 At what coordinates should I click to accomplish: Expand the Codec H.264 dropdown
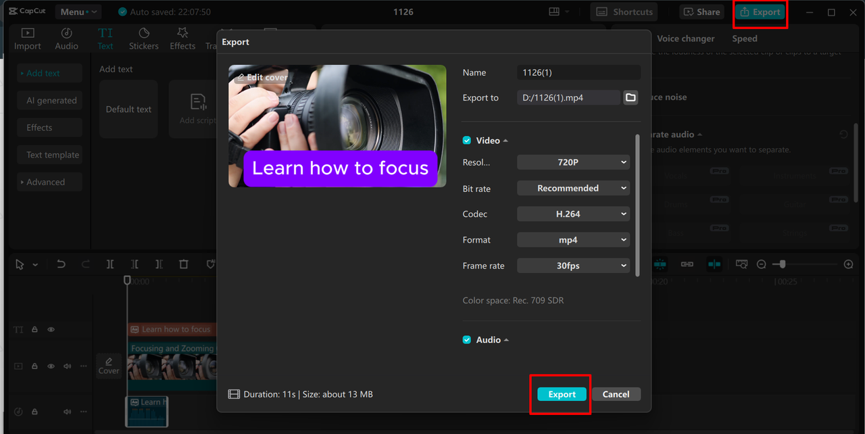(x=573, y=214)
